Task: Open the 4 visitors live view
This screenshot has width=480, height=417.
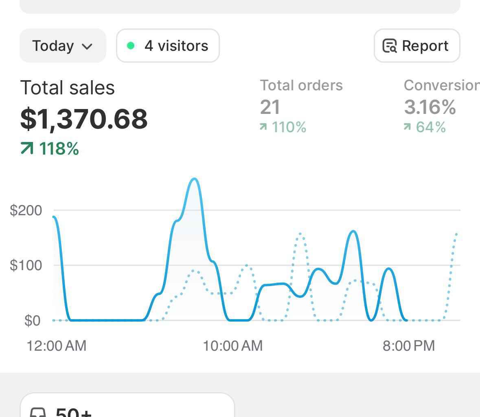Action: [x=168, y=46]
